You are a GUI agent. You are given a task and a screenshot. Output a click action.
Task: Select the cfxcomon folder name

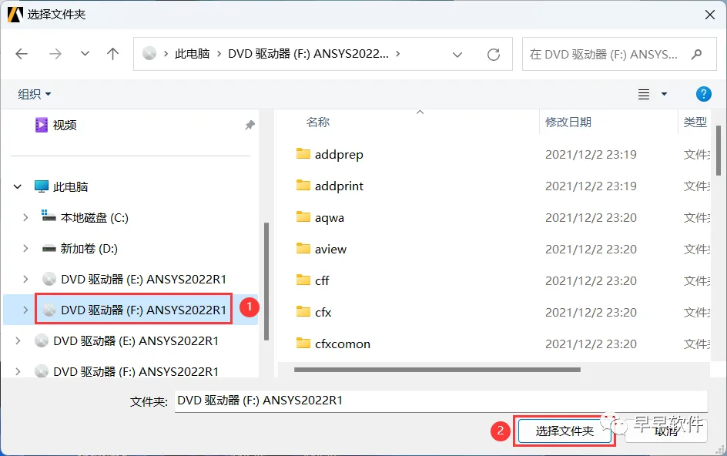tap(343, 344)
